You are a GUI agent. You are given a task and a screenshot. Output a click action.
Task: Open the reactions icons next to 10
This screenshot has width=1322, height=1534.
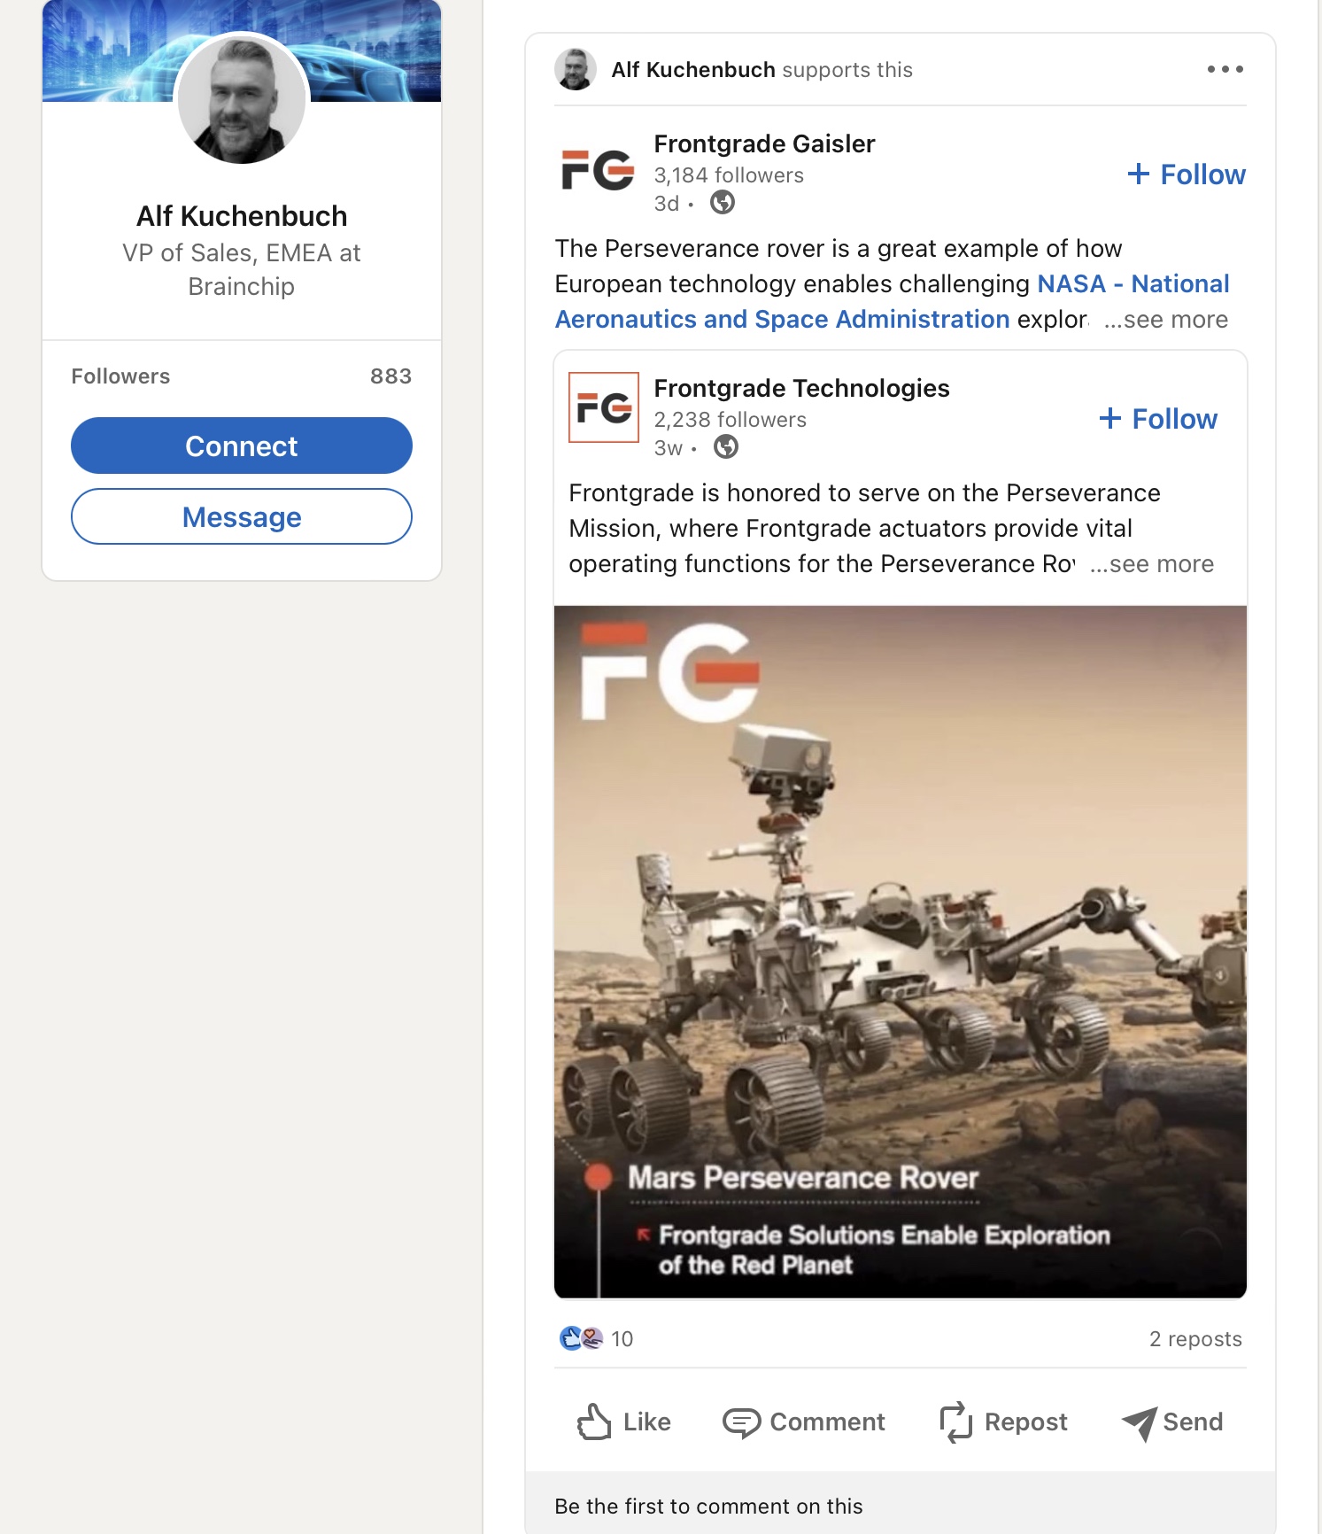coord(582,1338)
